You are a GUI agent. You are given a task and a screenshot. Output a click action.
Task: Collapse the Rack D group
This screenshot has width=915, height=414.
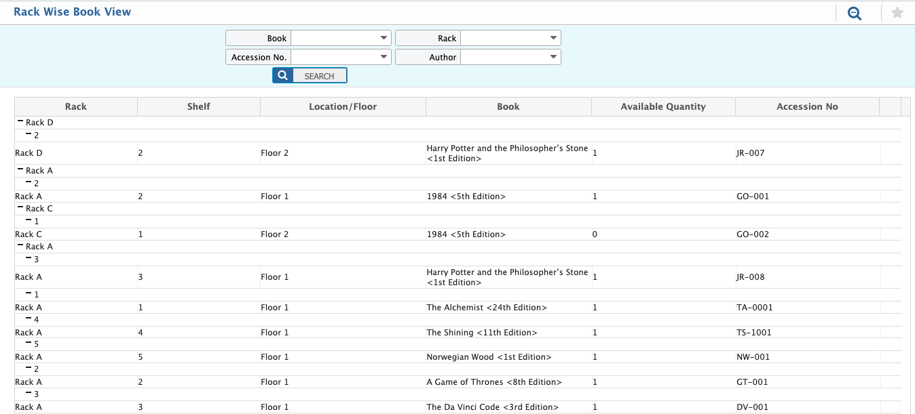[x=20, y=123]
